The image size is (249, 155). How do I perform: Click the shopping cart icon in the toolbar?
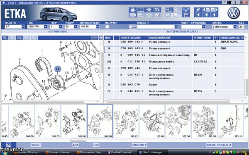click(x=186, y=15)
